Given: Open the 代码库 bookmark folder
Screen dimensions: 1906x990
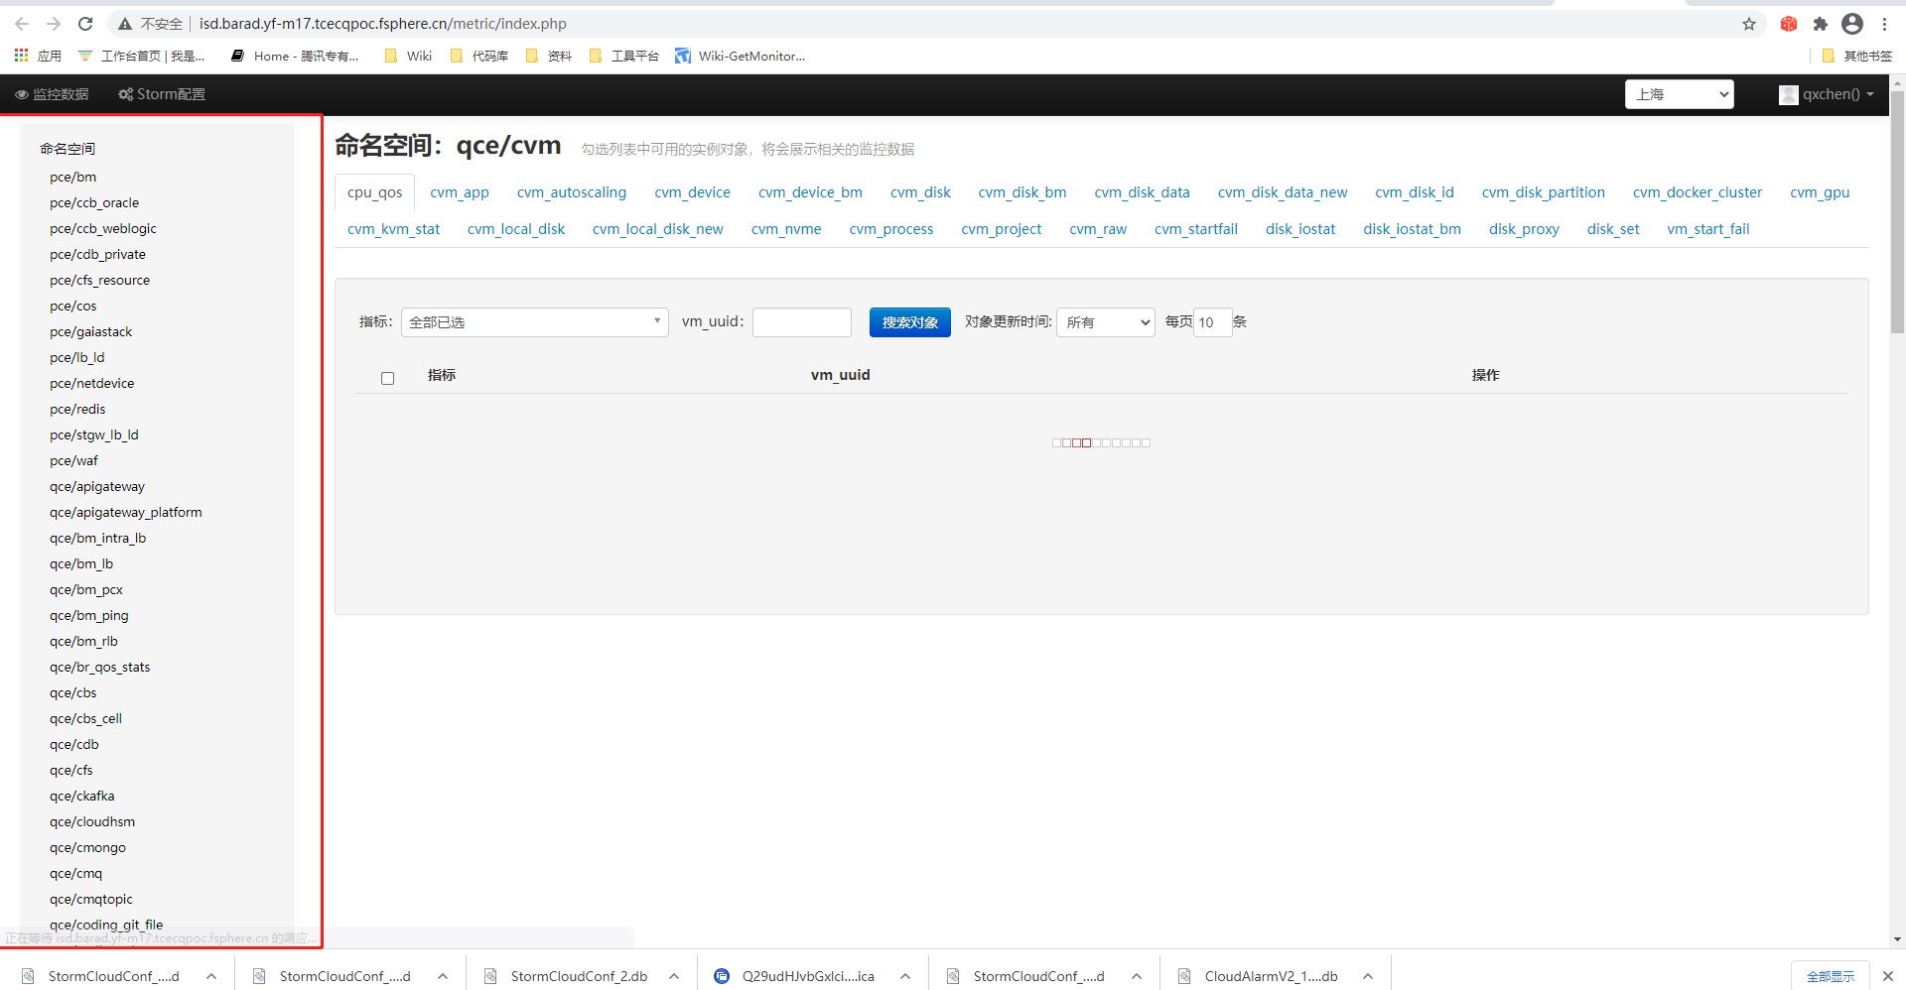Looking at the screenshot, I should pos(479,56).
